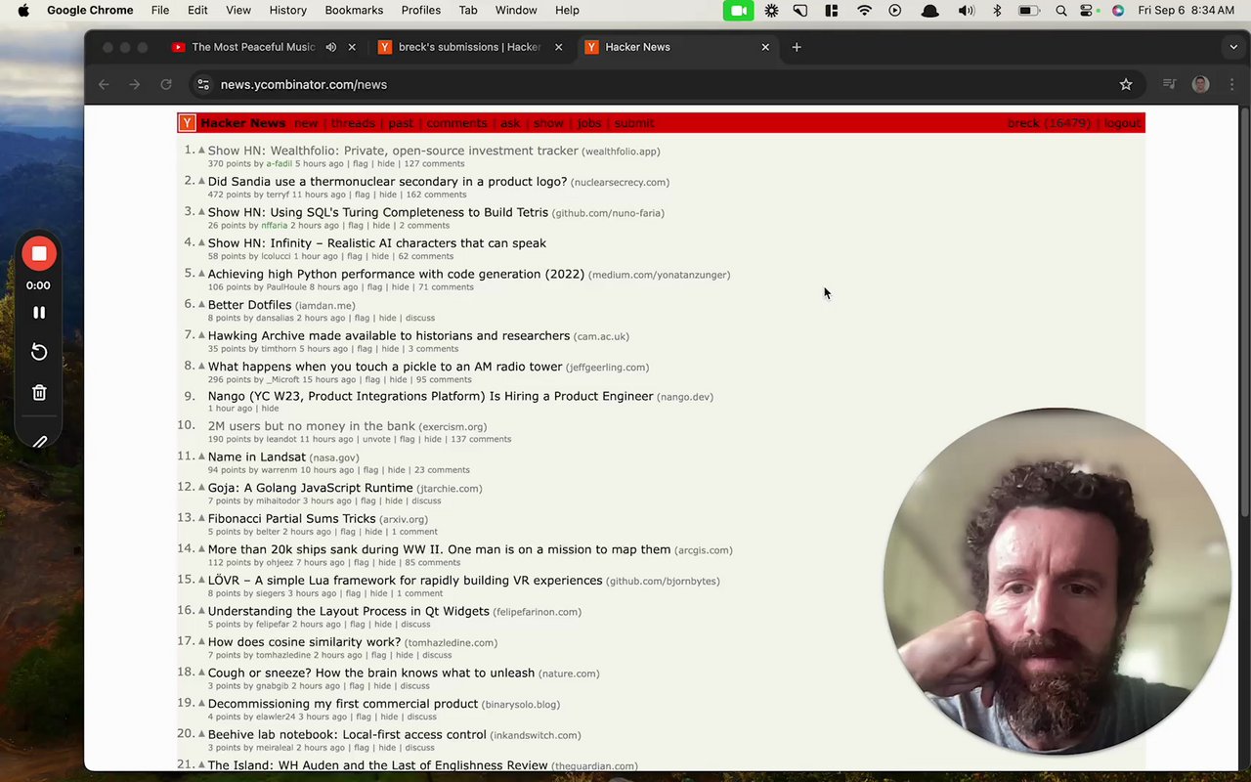Open the Wi-Fi status menu
Image resolution: width=1251 pixels, height=782 pixels.
864,11
